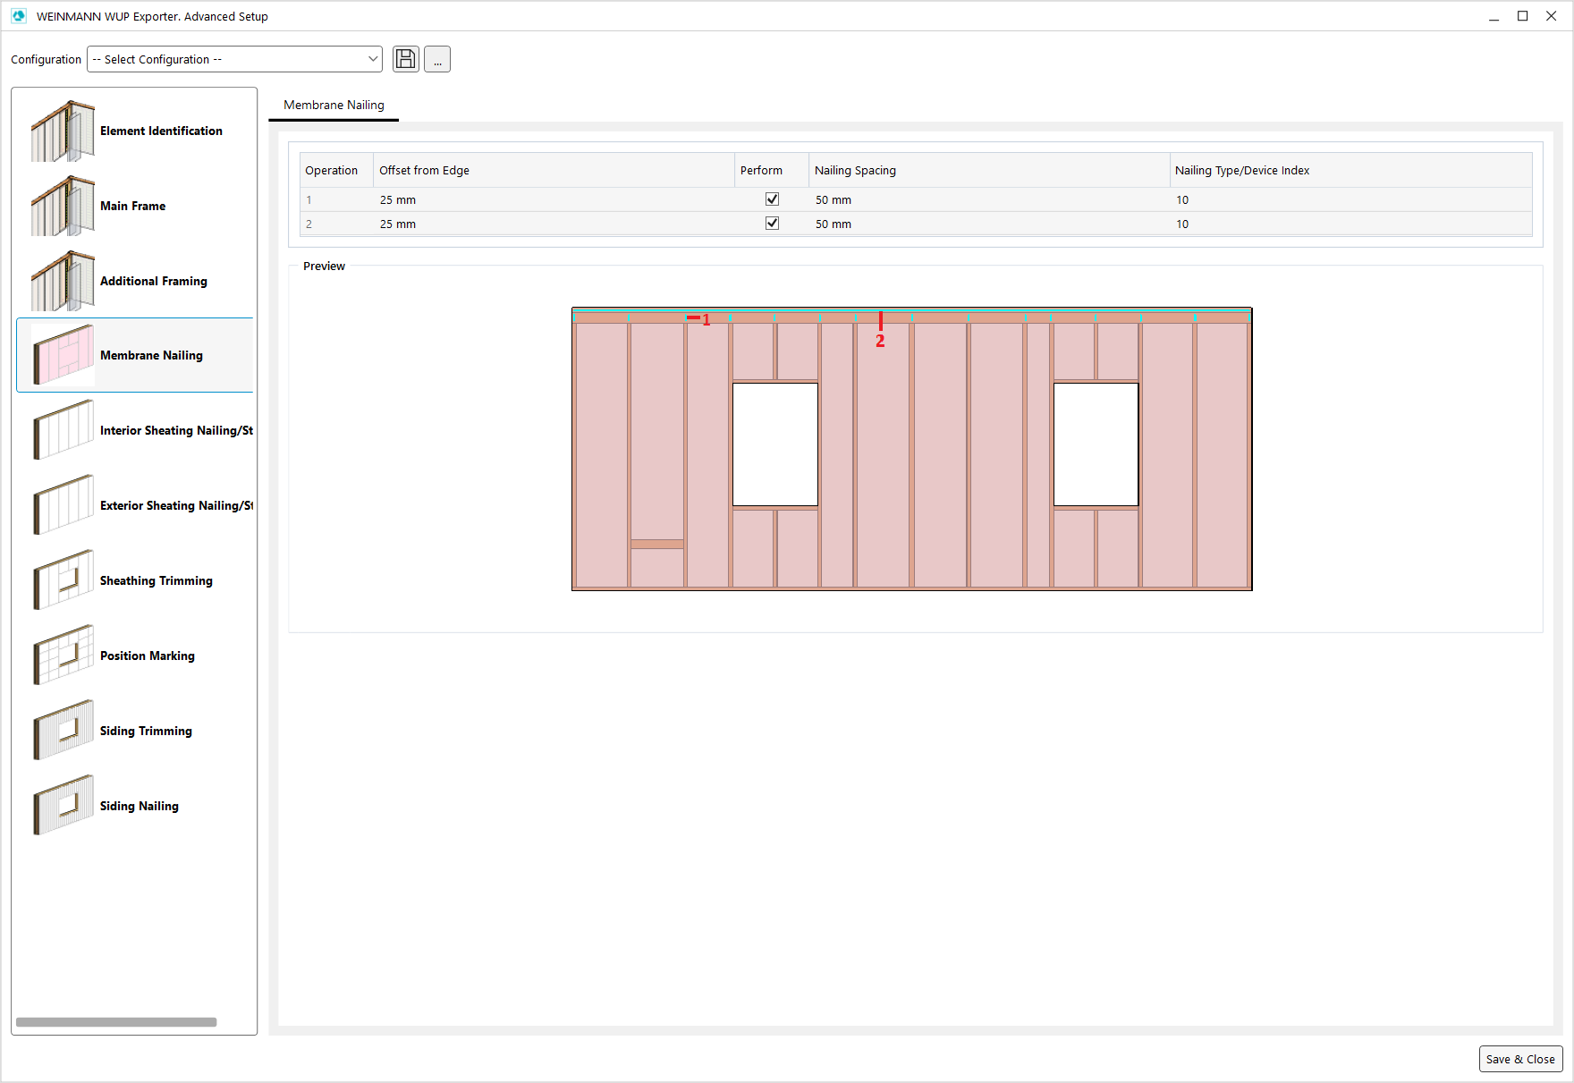The image size is (1574, 1083).
Task: Click the ellipsis button beside save icon
Action: [437, 59]
